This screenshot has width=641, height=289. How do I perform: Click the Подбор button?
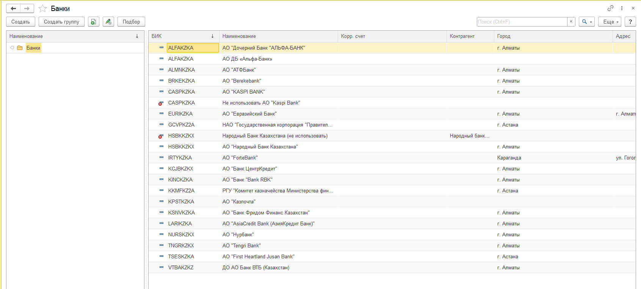point(131,22)
